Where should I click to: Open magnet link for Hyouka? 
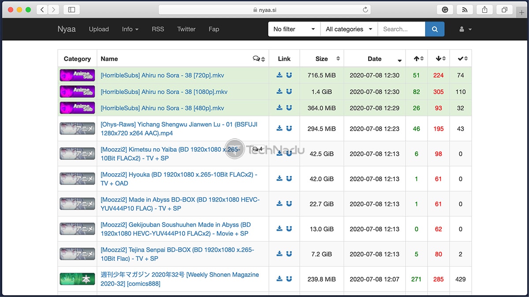tap(289, 179)
